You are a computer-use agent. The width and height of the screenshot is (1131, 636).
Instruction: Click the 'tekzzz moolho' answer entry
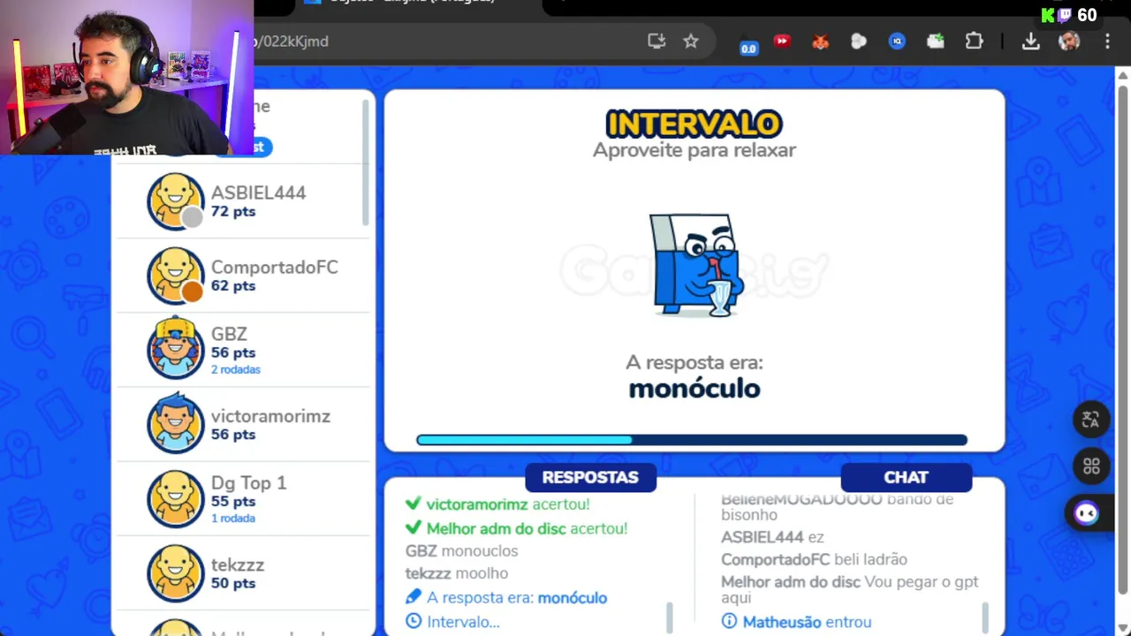coord(456,573)
